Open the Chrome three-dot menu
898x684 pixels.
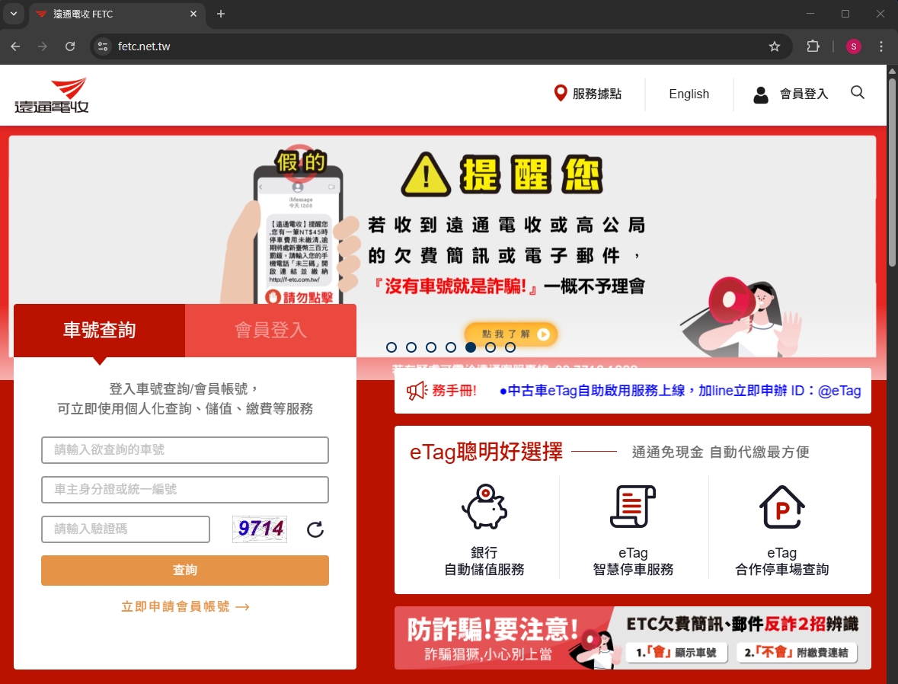coord(880,46)
